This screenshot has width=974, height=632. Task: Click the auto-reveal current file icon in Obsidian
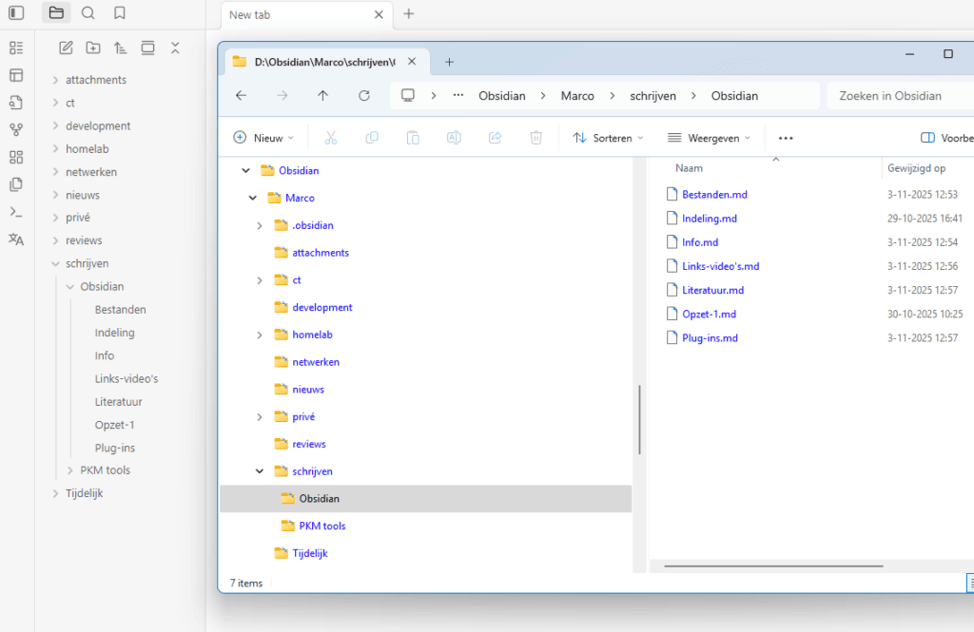point(147,48)
